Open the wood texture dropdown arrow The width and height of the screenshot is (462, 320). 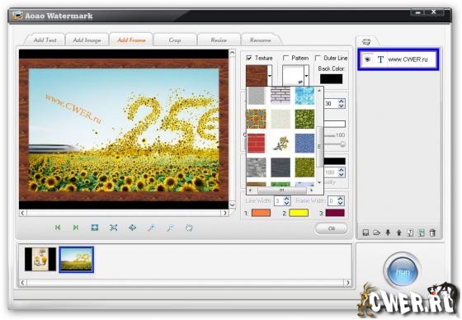coord(270,76)
